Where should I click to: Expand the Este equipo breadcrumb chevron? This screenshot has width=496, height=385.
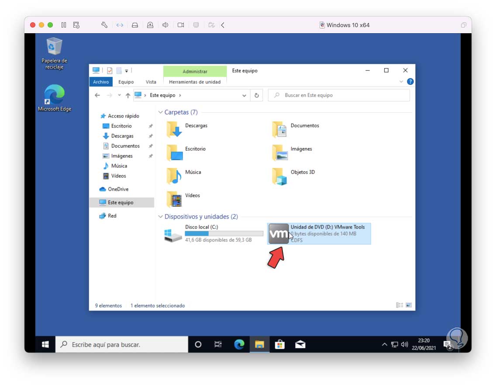tap(180, 95)
